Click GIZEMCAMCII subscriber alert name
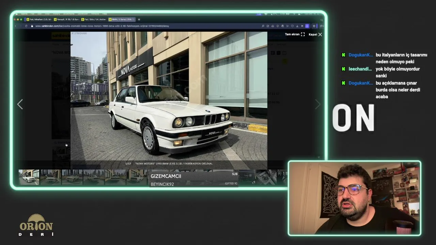Screen dimensions: 436x245 pyautogui.click(x=166, y=176)
